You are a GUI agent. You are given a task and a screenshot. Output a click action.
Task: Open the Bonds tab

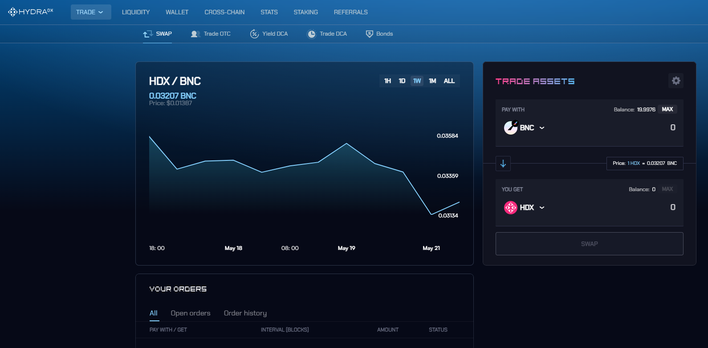click(x=379, y=34)
